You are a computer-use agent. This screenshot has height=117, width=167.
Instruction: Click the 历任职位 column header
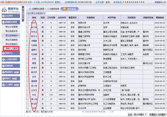(132, 18)
